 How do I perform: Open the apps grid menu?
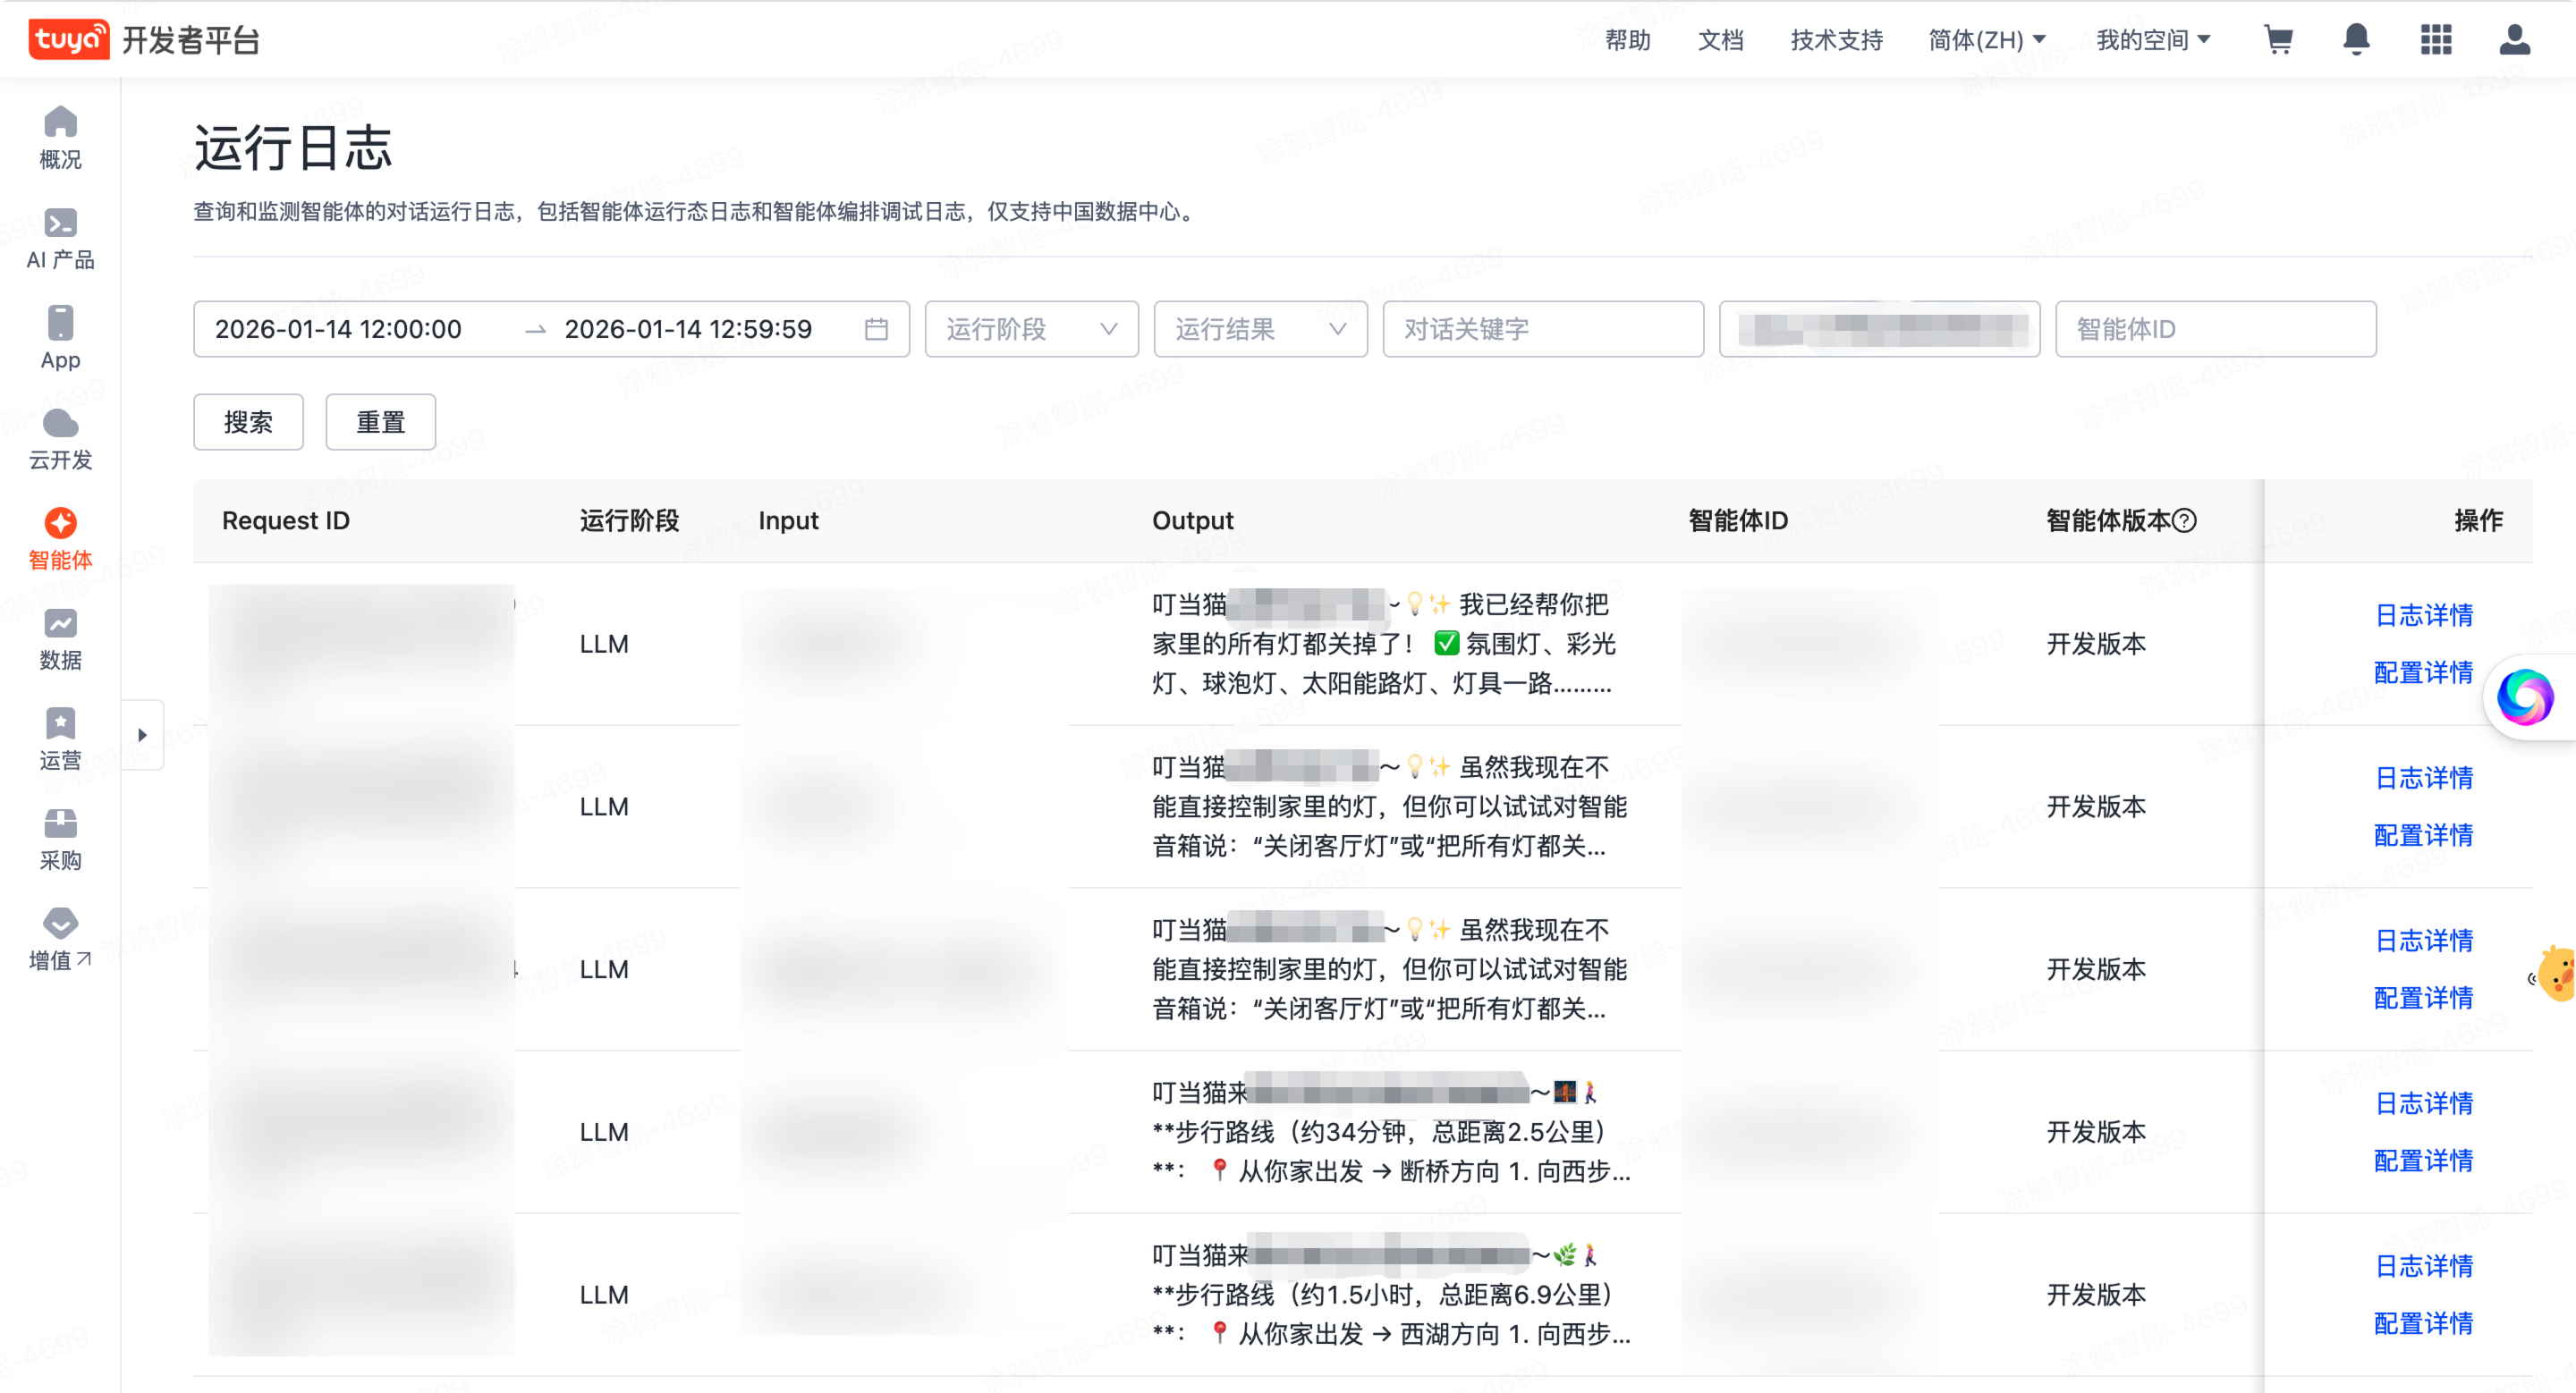click(x=2436, y=40)
